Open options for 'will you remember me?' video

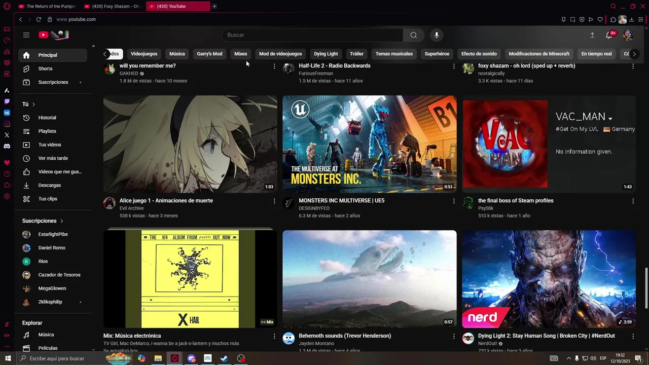click(274, 66)
